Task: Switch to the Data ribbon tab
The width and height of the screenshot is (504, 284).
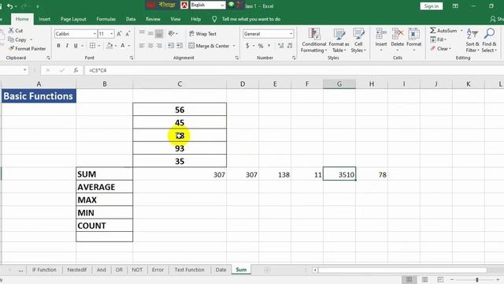Action: 131,19
